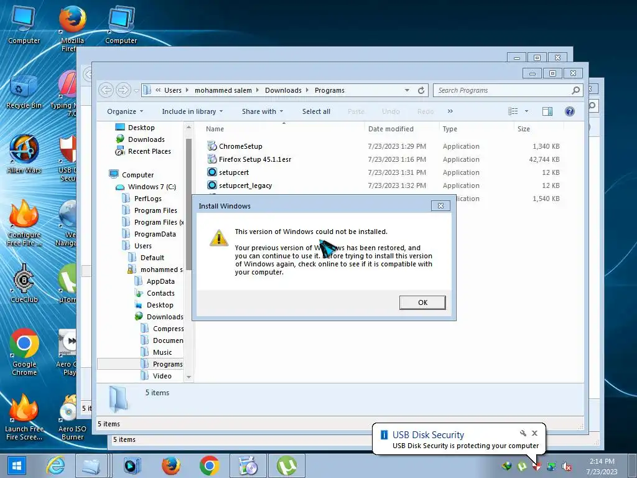
Task: Open the Start button
Action: tap(17, 466)
